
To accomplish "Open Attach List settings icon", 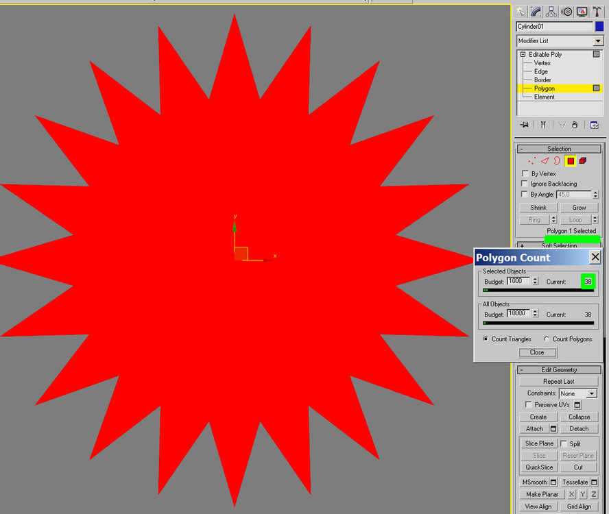I will coord(553,428).
